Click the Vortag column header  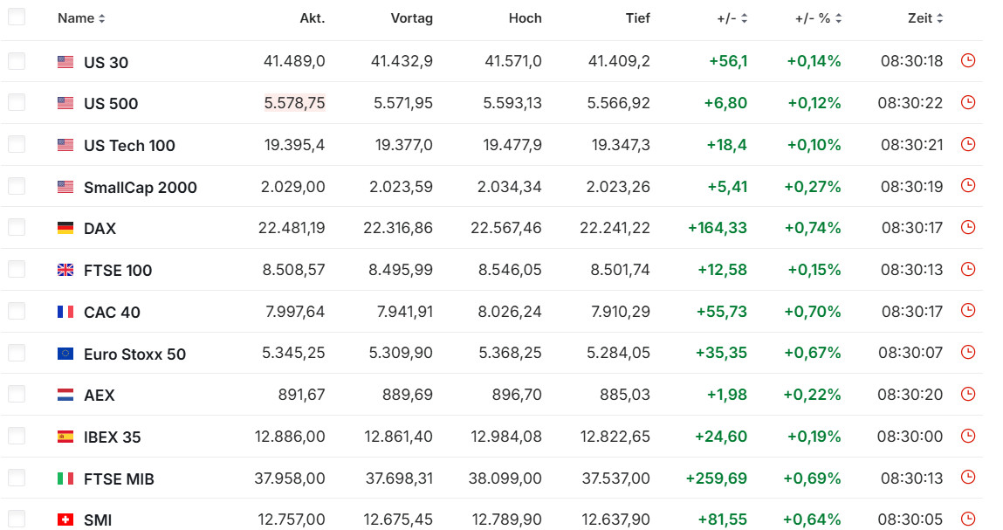pyautogui.click(x=411, y=18)
